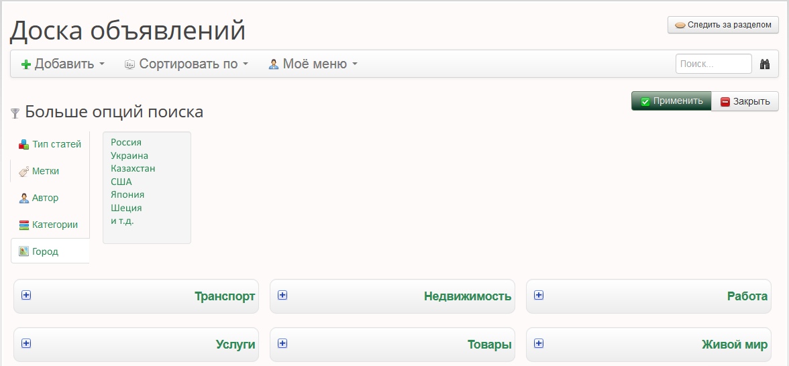This screenshot has width=789, height=366.
Task: Switch to the Тип статей tab
Action: [50, 145]
